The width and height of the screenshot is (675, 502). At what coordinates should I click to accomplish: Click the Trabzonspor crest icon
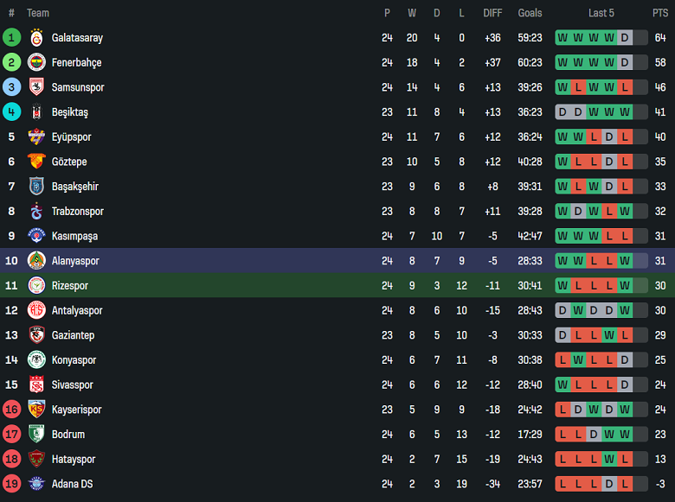36,211
